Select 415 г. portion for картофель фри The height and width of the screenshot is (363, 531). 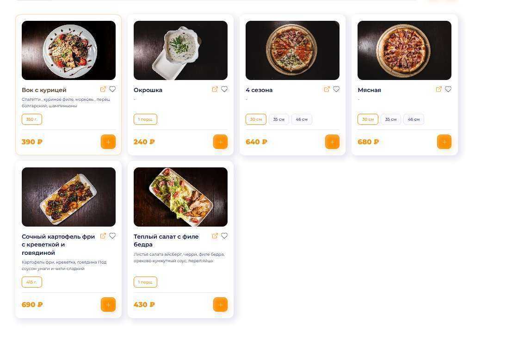(32, 282)
